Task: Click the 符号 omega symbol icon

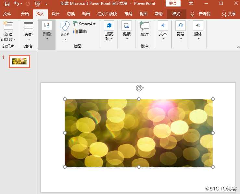Action: point(181,25)
